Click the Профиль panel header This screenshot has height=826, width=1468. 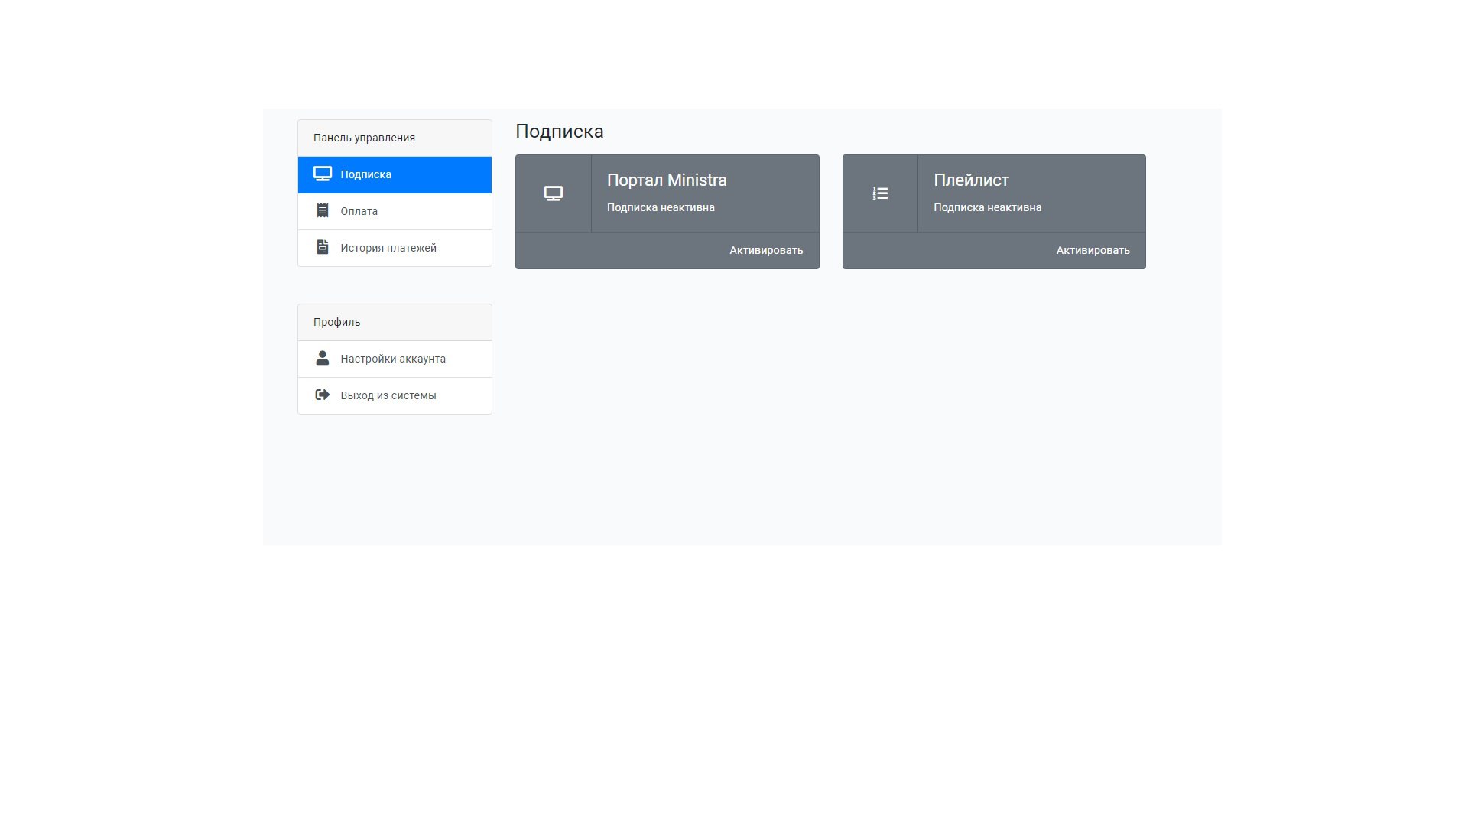pyautogui.click(x=395, y=322)
